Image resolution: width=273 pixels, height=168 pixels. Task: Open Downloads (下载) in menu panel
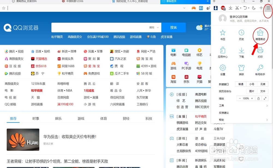(x=241, y=52)
